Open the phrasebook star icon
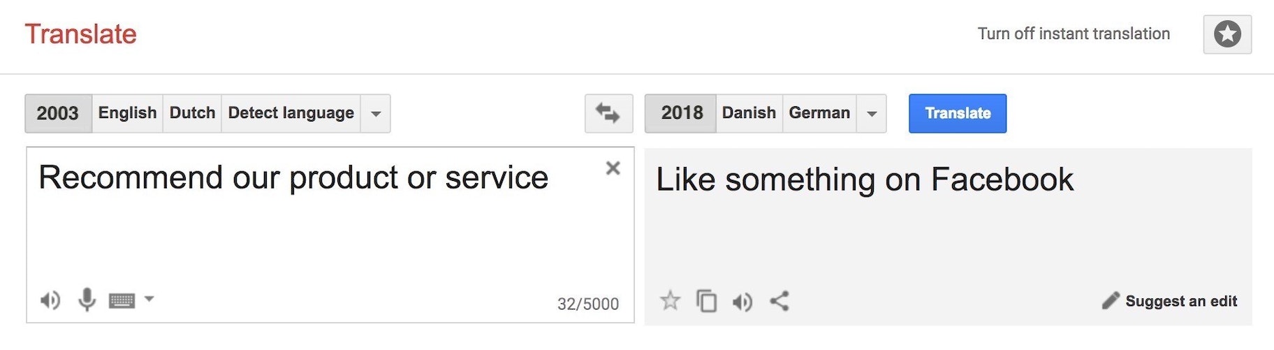This screenshot has width=1274, height=350. pos(1227,34)
